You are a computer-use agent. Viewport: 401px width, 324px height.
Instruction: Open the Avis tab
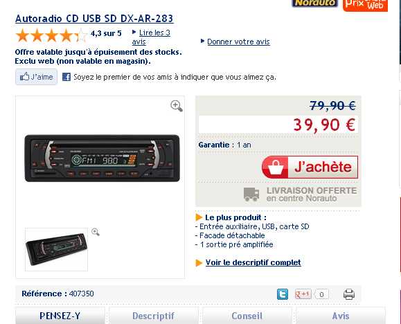(x=341, y=316)
